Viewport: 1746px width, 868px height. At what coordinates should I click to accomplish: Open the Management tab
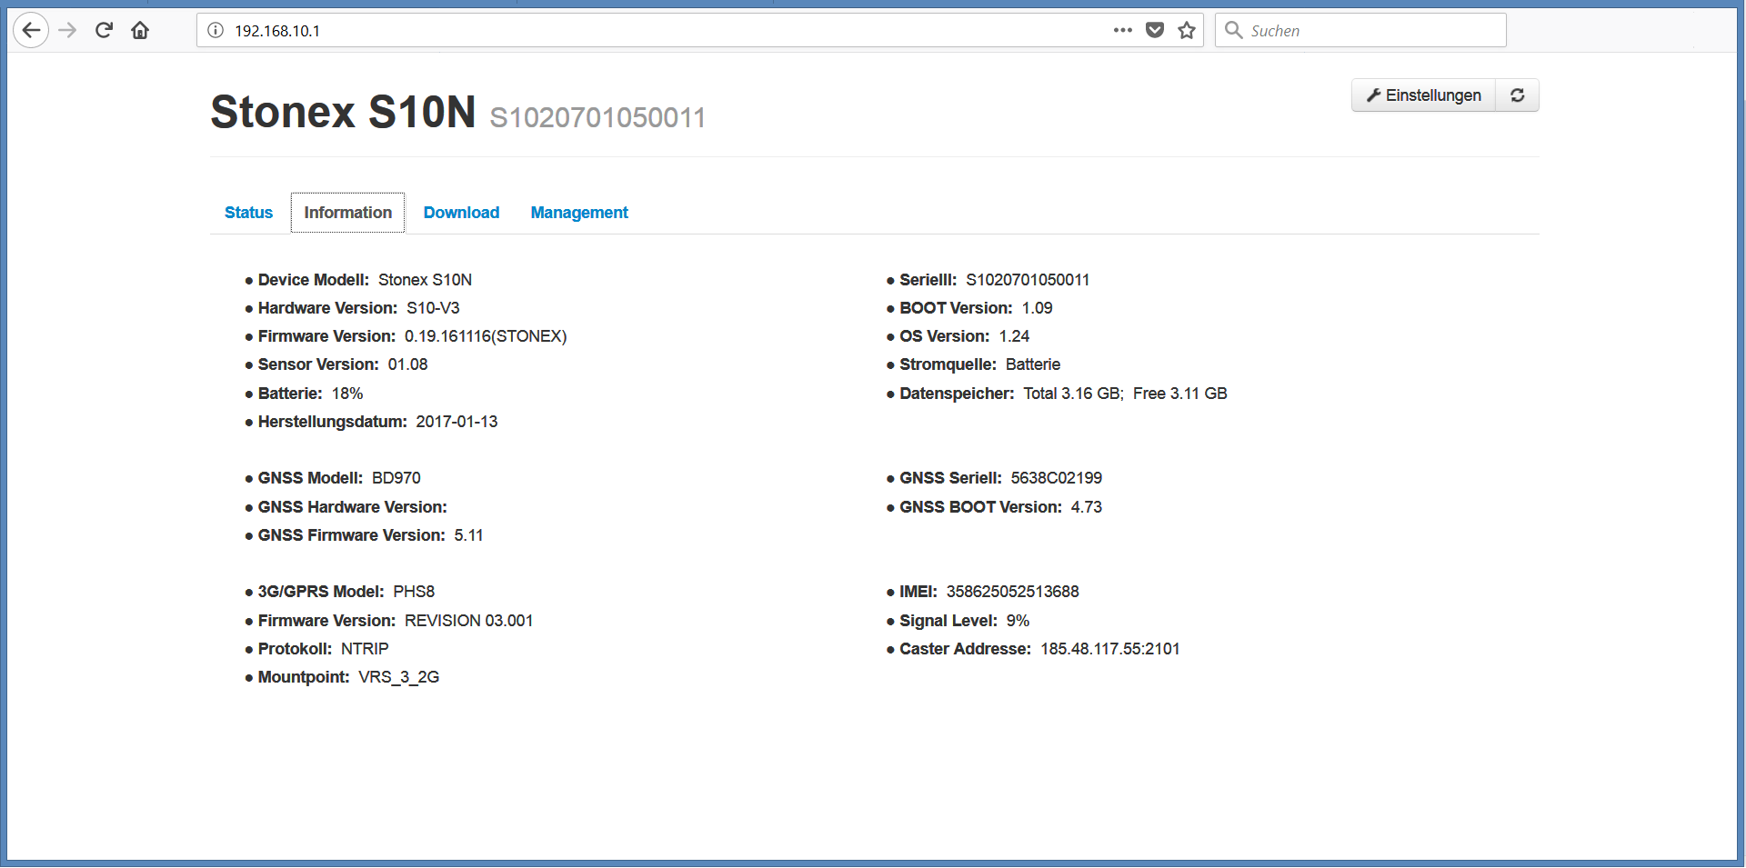click(x=579, y=213)
